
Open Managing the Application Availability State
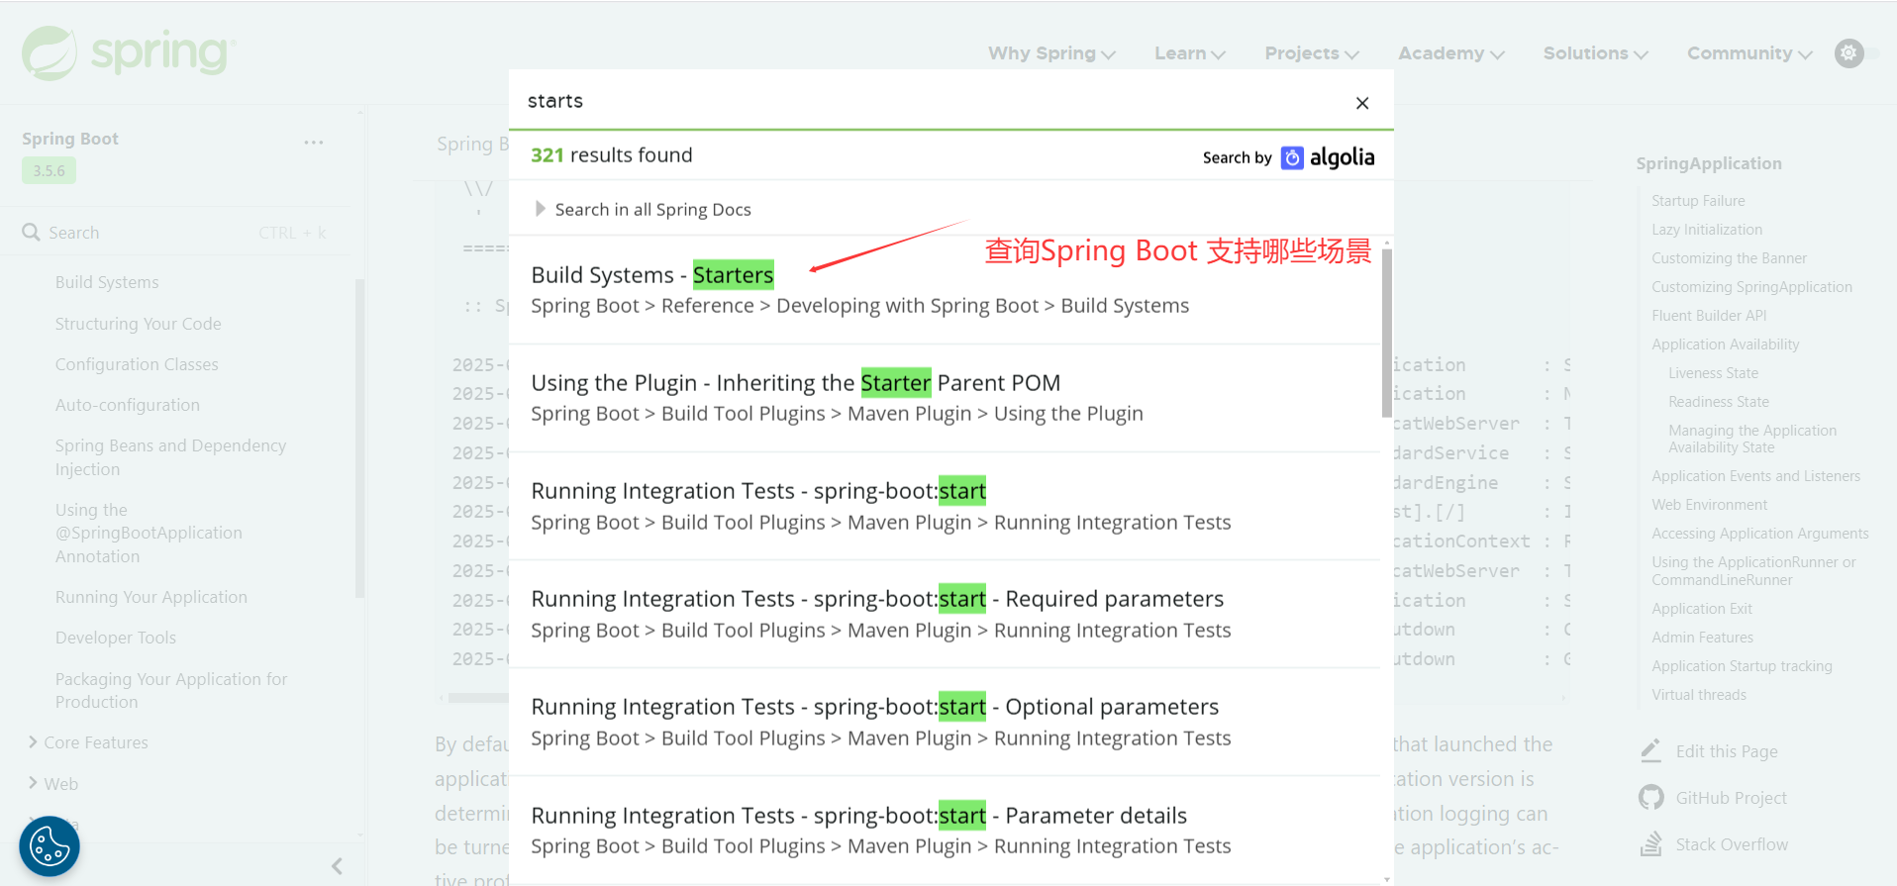pos(1752,439)
